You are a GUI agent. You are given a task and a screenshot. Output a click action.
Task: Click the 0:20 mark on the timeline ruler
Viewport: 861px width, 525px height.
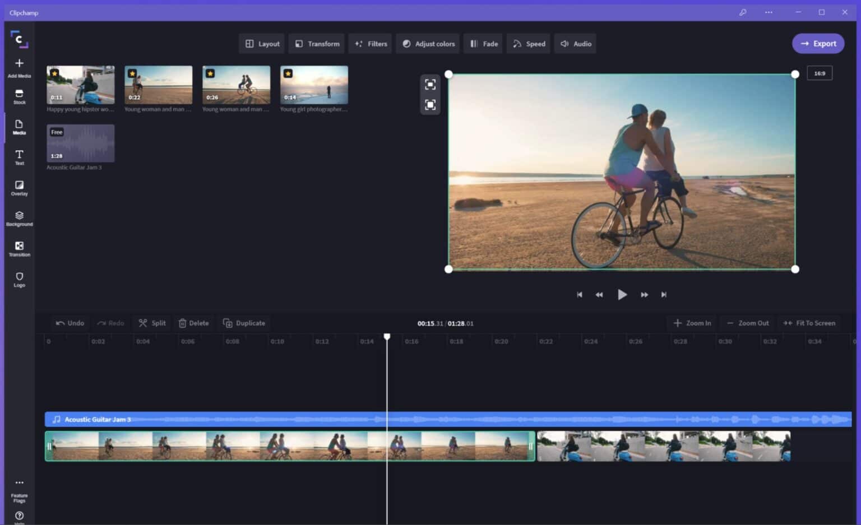click(x=501, y=341)
